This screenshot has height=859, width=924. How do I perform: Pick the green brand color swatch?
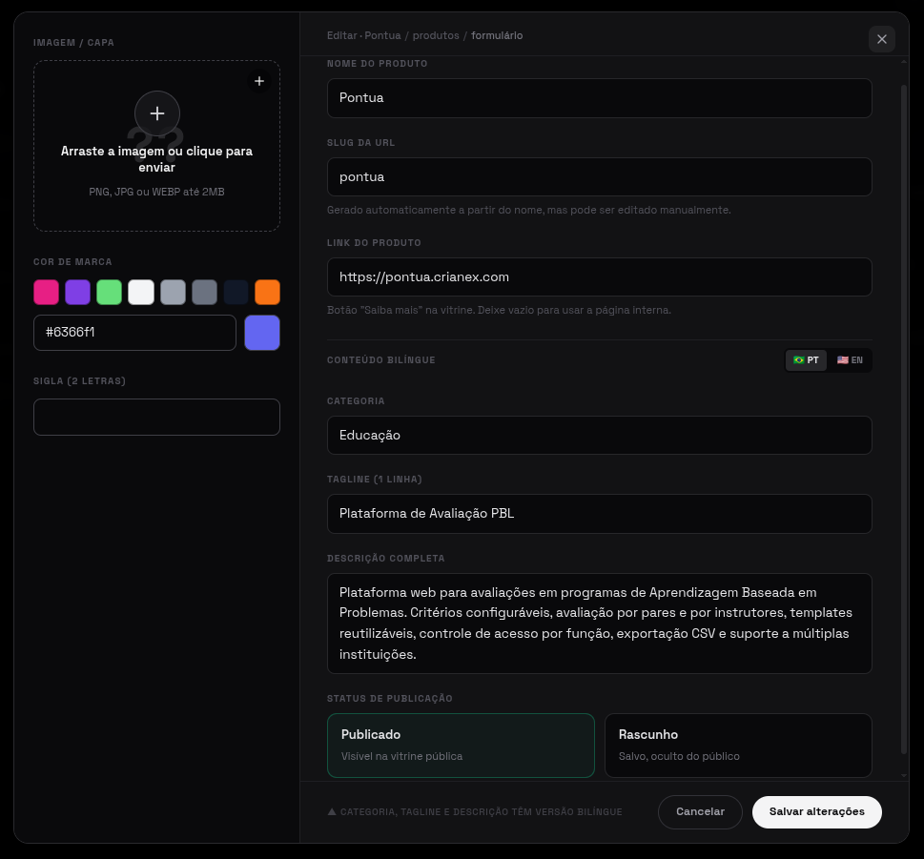[109, 293]
